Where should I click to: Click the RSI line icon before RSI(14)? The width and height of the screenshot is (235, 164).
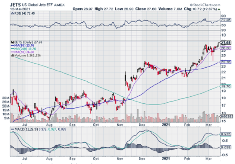coord(12,13)
